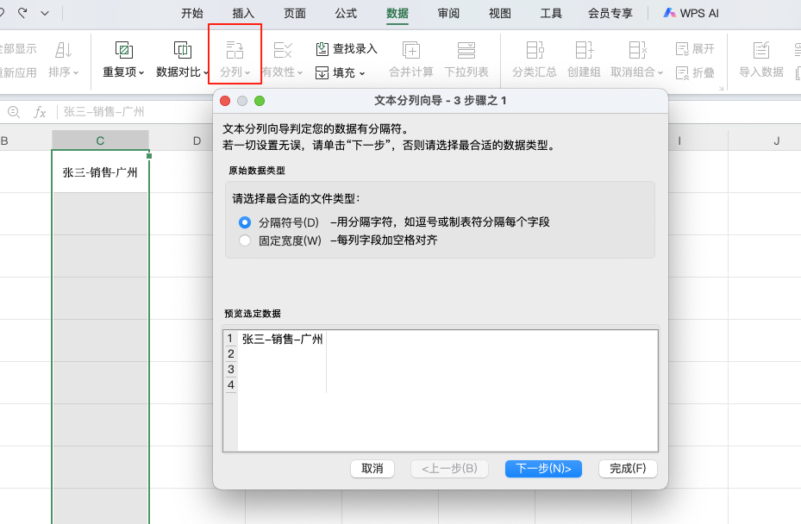801x524 pixels.
Task: Open the 导入数据 import data tool
Action: (x=761, y=53)
